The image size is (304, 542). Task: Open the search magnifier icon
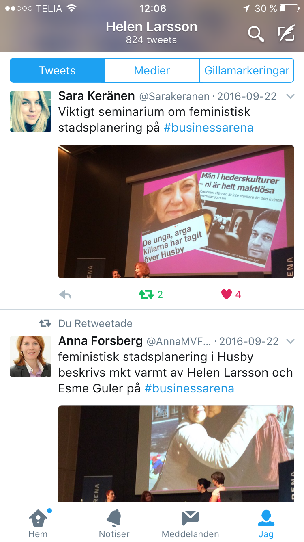[256, 34]
